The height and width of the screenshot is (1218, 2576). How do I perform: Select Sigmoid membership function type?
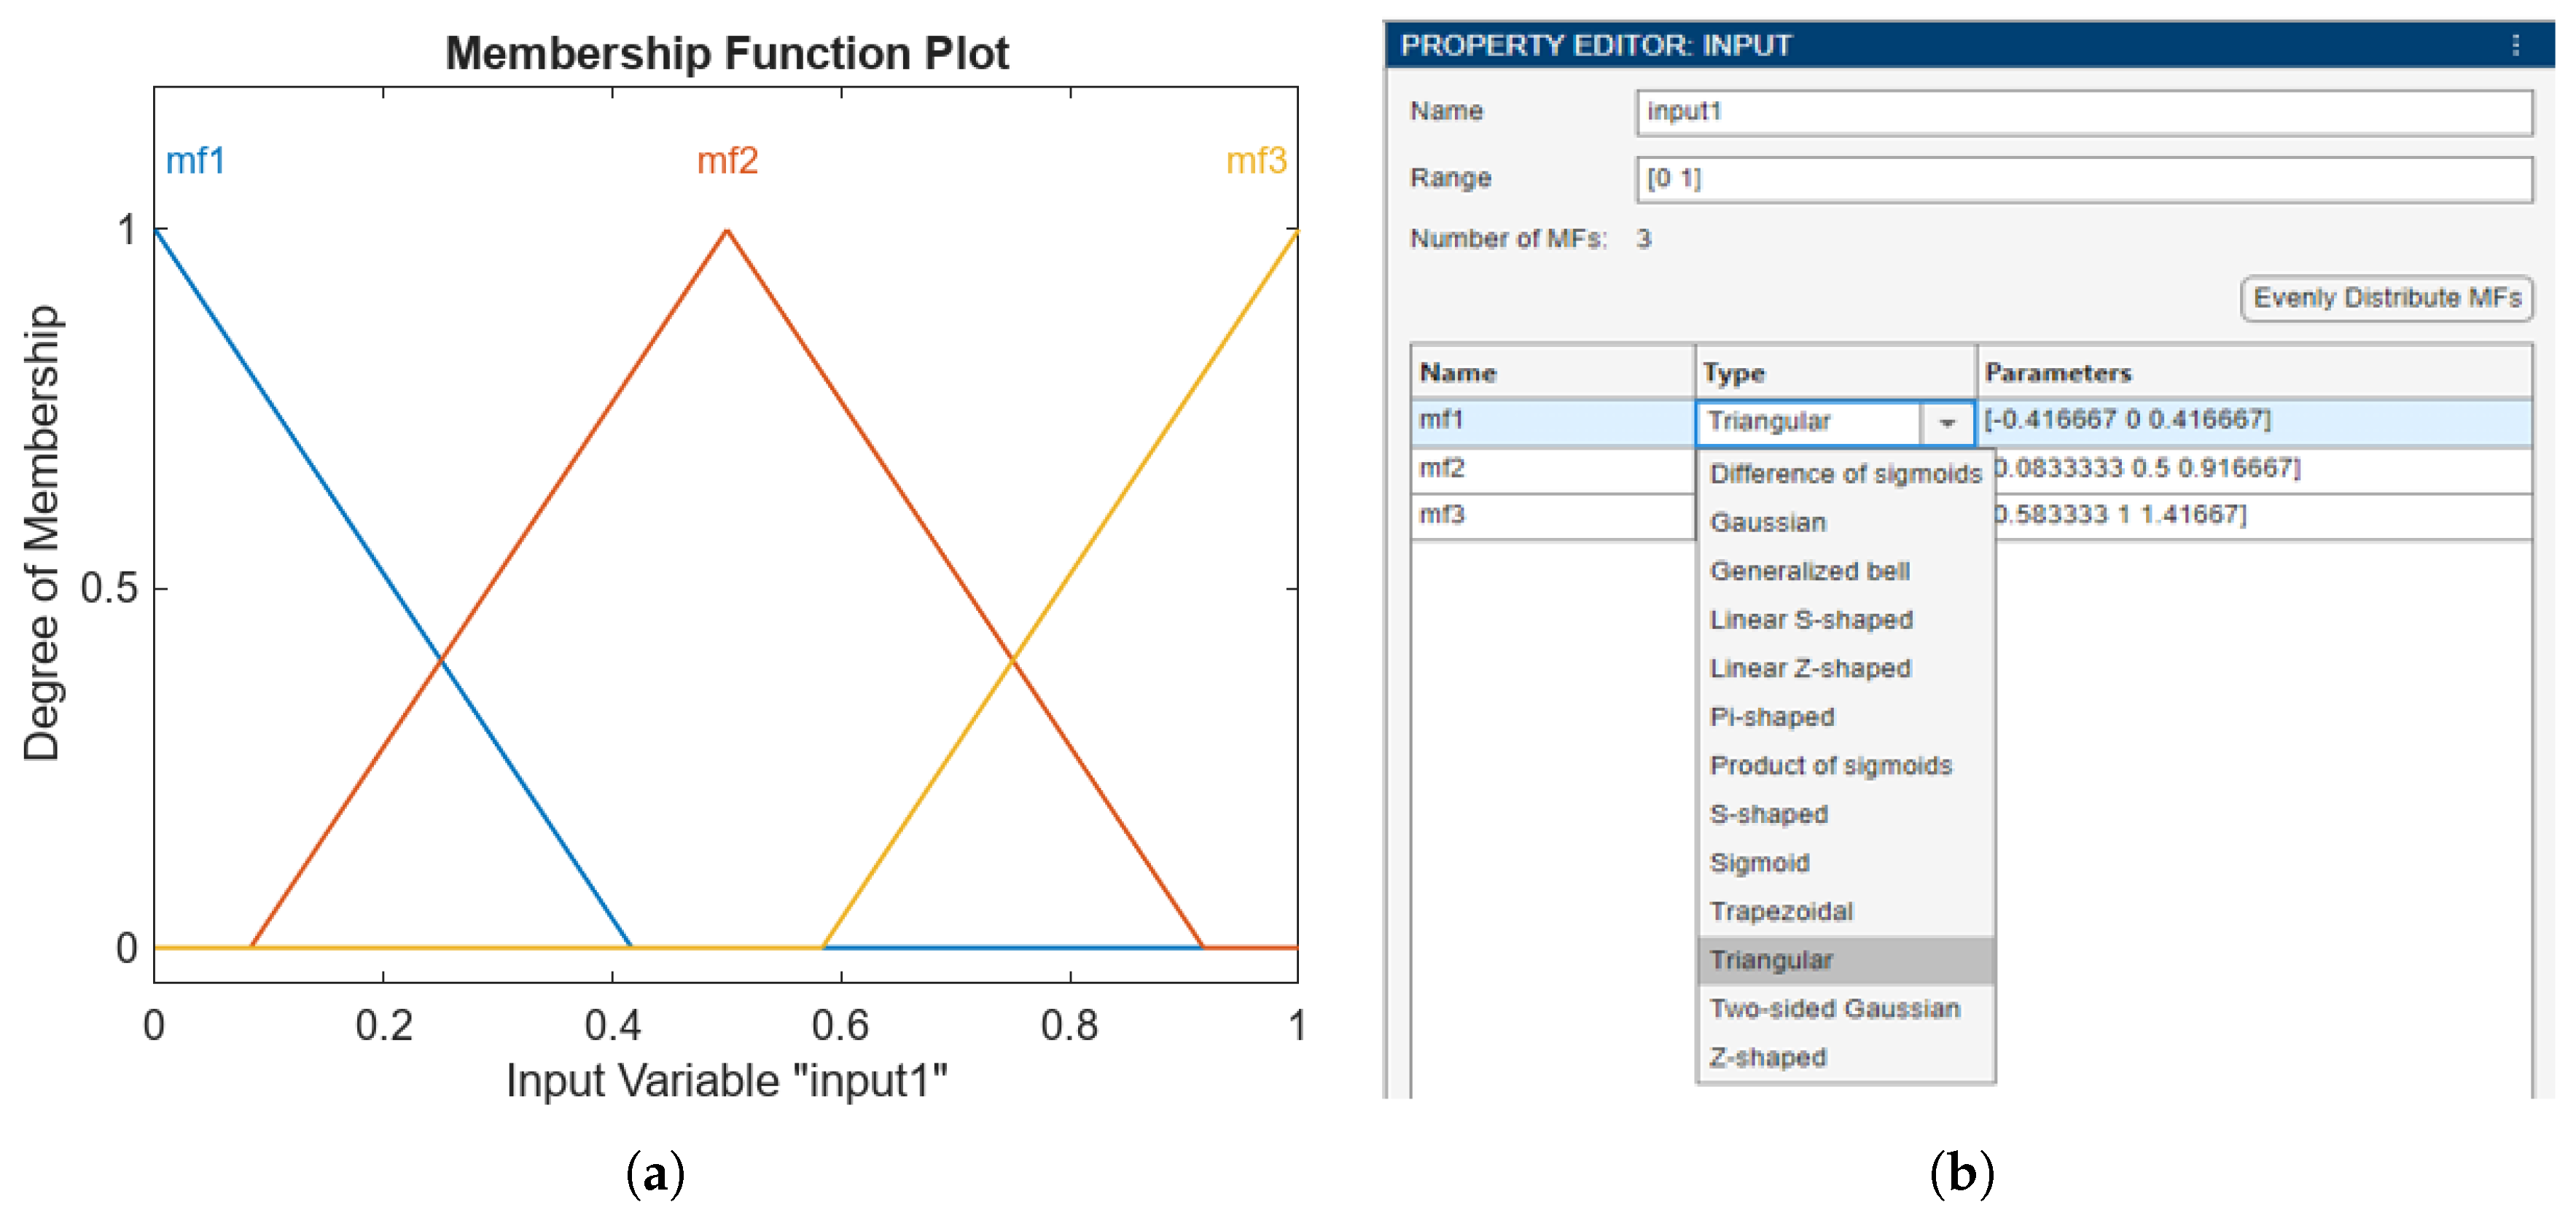pos(1759,862)
